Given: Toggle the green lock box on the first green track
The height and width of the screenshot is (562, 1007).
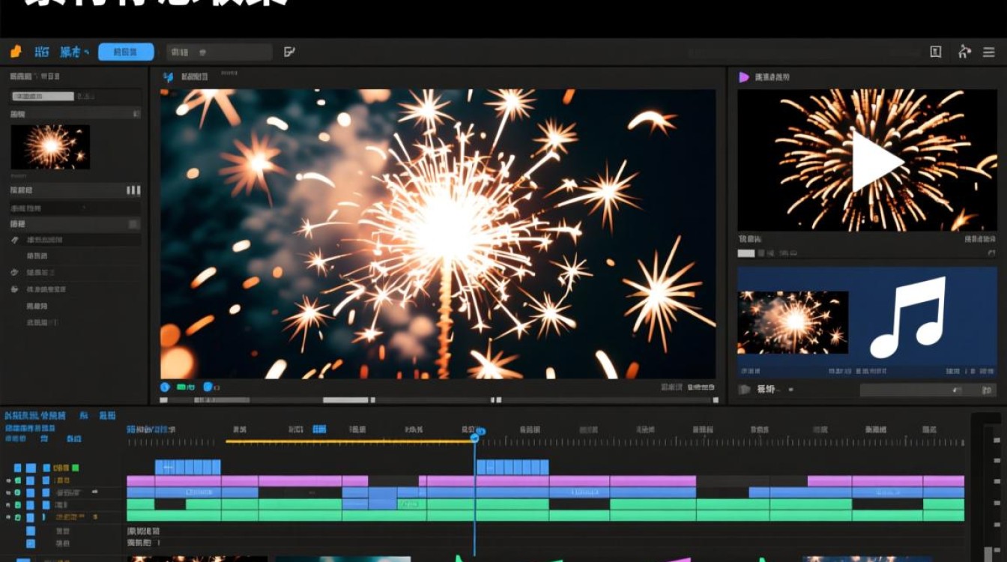Looking at the screenshot, I should pyautogui.click(x=17, y=504).
